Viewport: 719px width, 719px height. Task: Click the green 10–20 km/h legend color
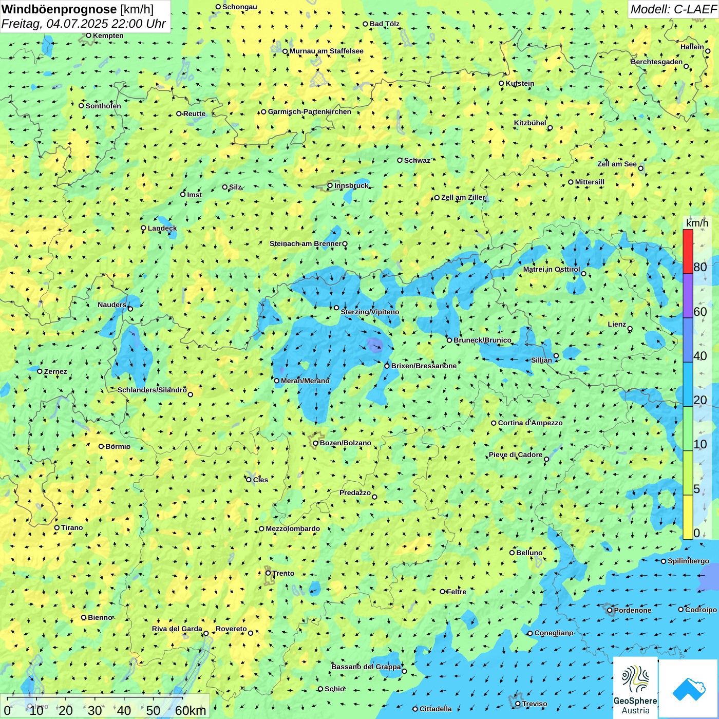coord(688,429)
